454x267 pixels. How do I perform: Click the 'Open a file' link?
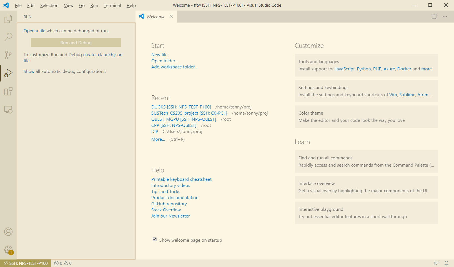[x=34, y=31]
